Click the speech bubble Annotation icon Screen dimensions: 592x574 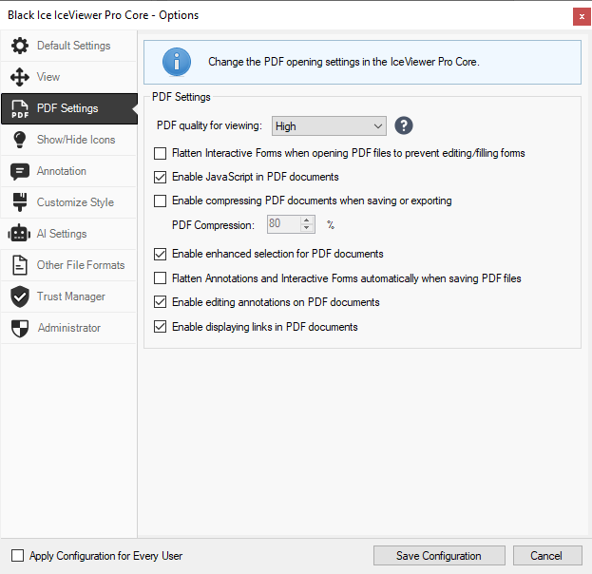[x=20, y=171]
